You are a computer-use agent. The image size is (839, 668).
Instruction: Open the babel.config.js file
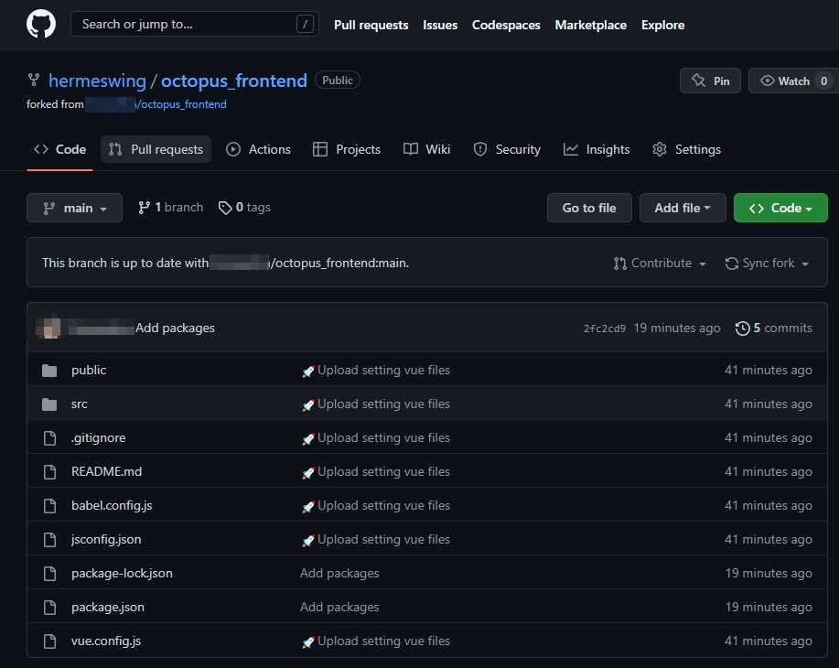[112, 505]
